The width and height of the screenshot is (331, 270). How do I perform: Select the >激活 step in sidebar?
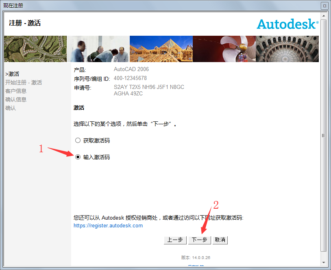coord(12,74)
